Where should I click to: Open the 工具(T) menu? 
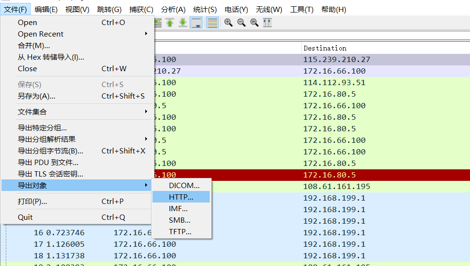coord(302,10)
